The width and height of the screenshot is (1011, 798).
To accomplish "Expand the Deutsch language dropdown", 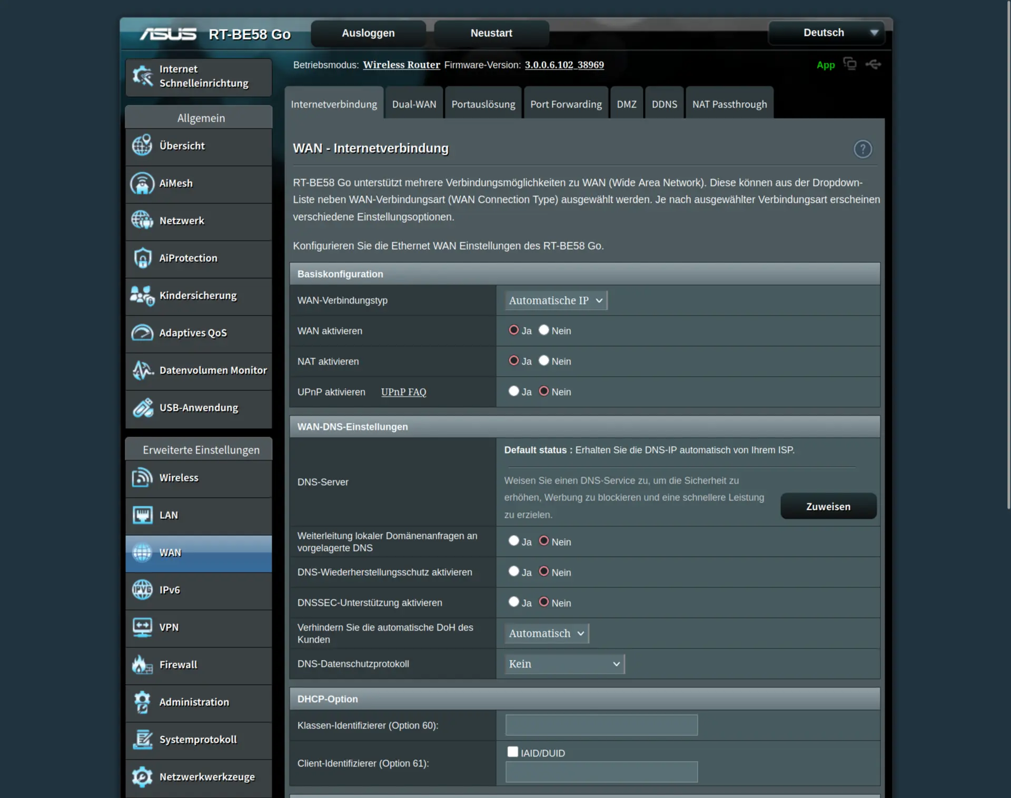I will click(827, 33).
